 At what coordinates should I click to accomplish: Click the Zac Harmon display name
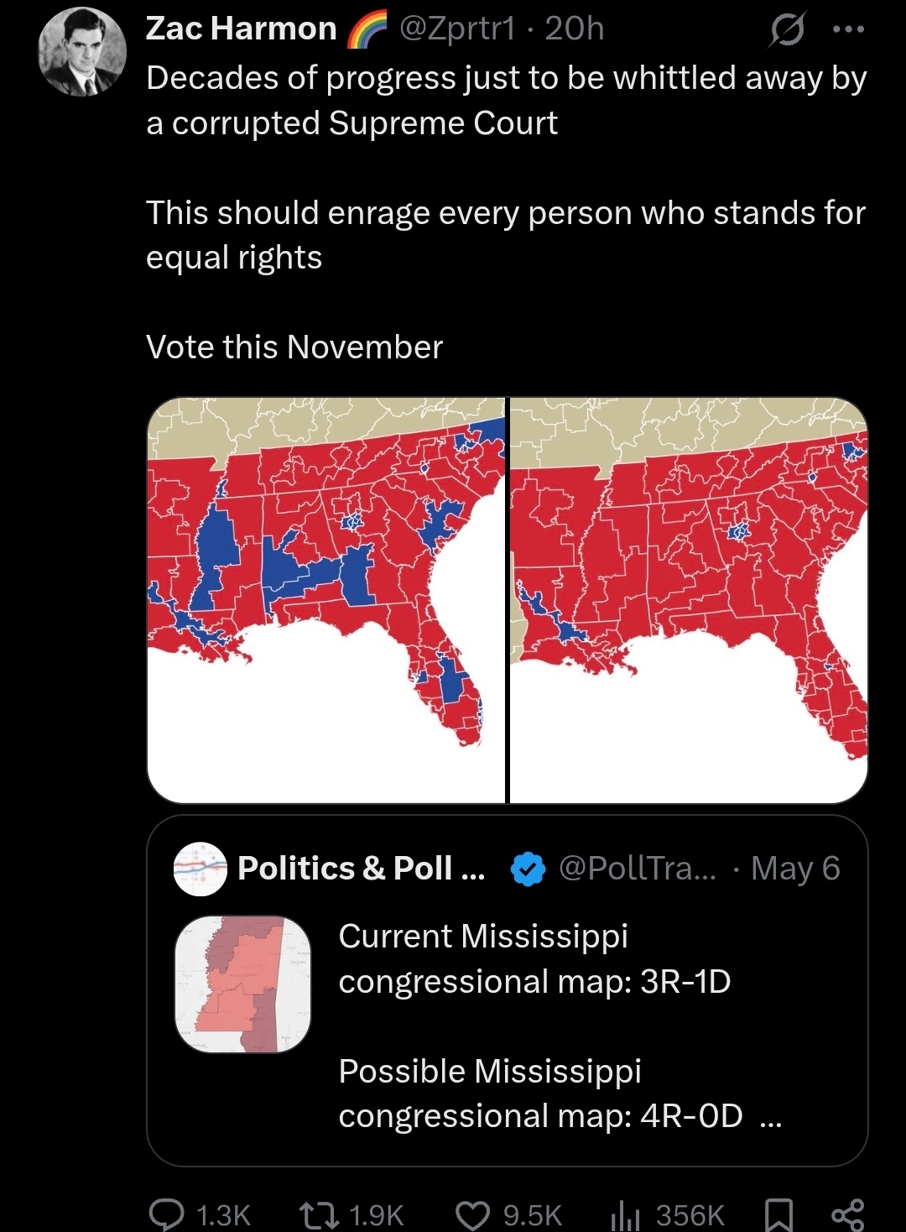pos(241,29)
